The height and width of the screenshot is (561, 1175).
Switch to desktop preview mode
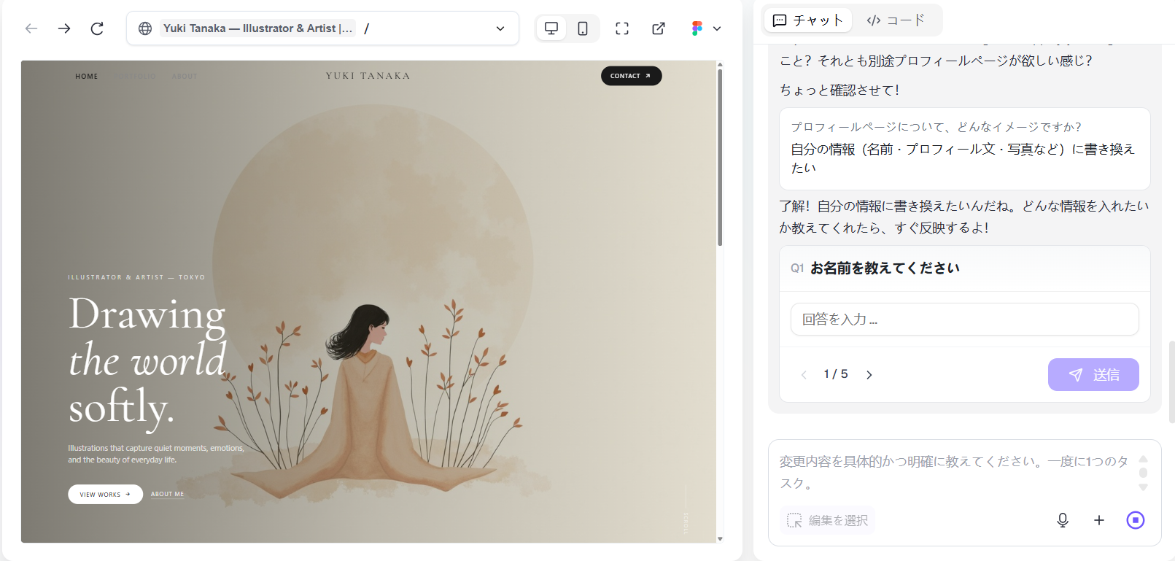(551, 28)
